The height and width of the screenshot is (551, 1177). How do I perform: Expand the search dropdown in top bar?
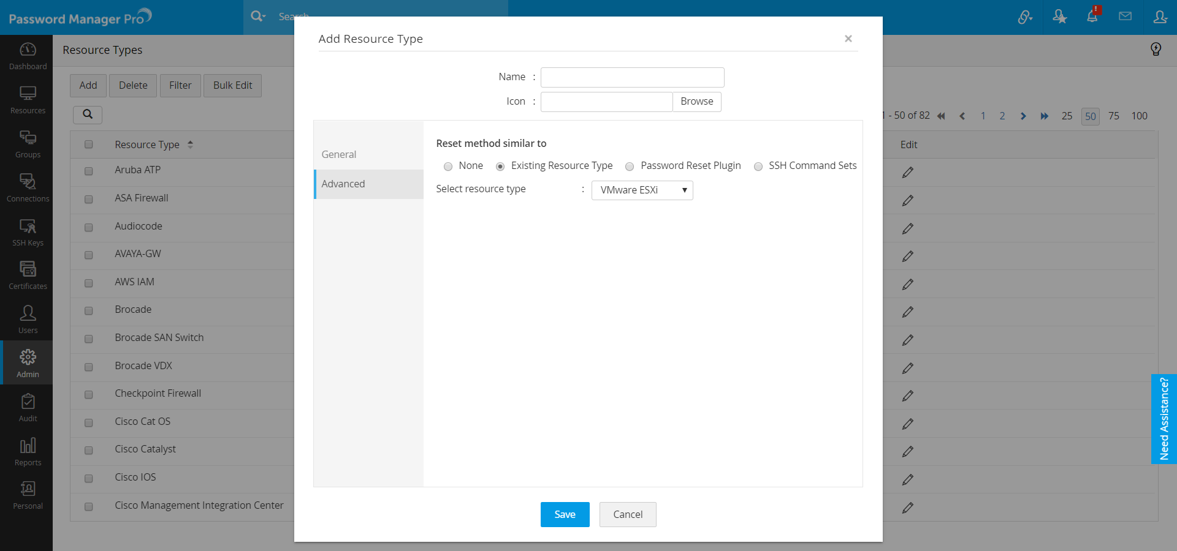[x=258, y=17]
